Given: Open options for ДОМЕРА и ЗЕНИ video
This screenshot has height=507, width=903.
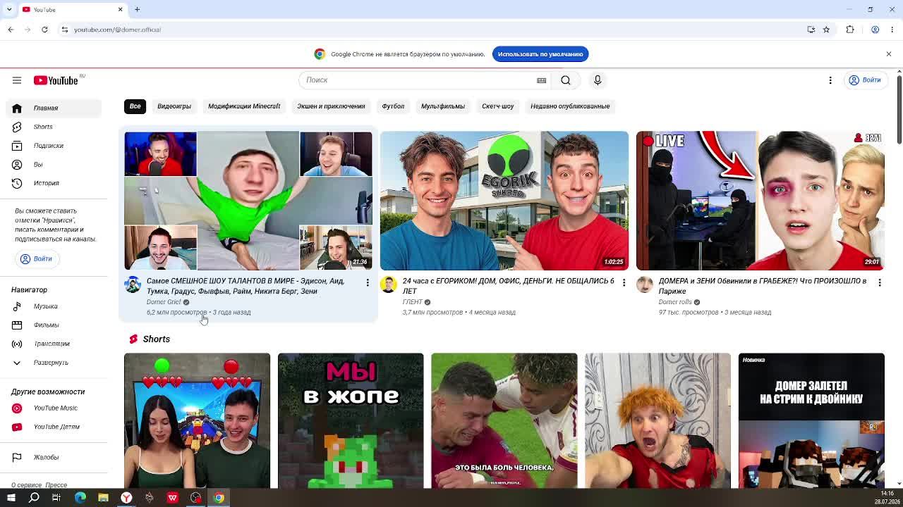Looking at the screenshot, I should [880, 282].
